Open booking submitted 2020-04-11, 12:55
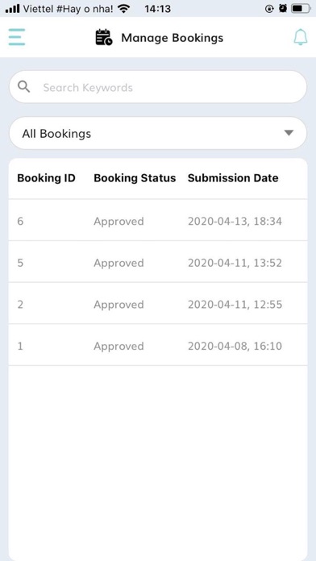Screen dimensions: 316x561 (x=158, y=304)
